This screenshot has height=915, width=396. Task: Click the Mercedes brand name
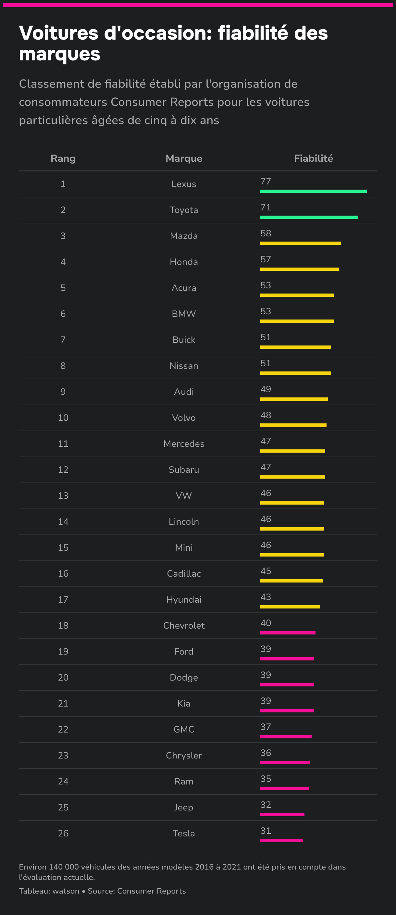coord(184,444)
